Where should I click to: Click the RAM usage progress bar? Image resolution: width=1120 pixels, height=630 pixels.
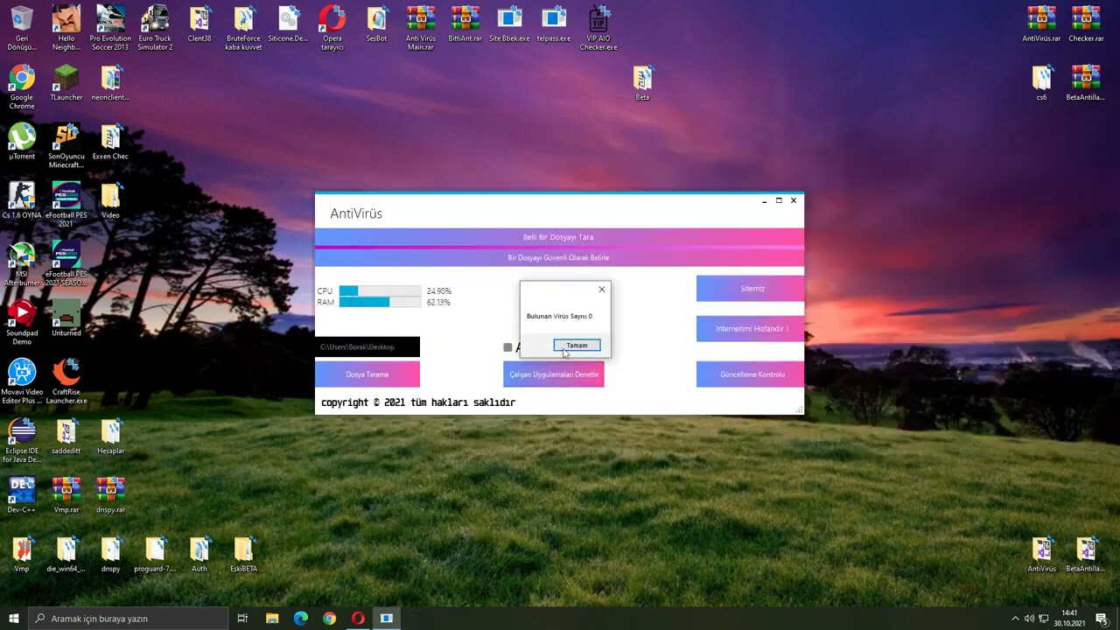coord(380,302)
